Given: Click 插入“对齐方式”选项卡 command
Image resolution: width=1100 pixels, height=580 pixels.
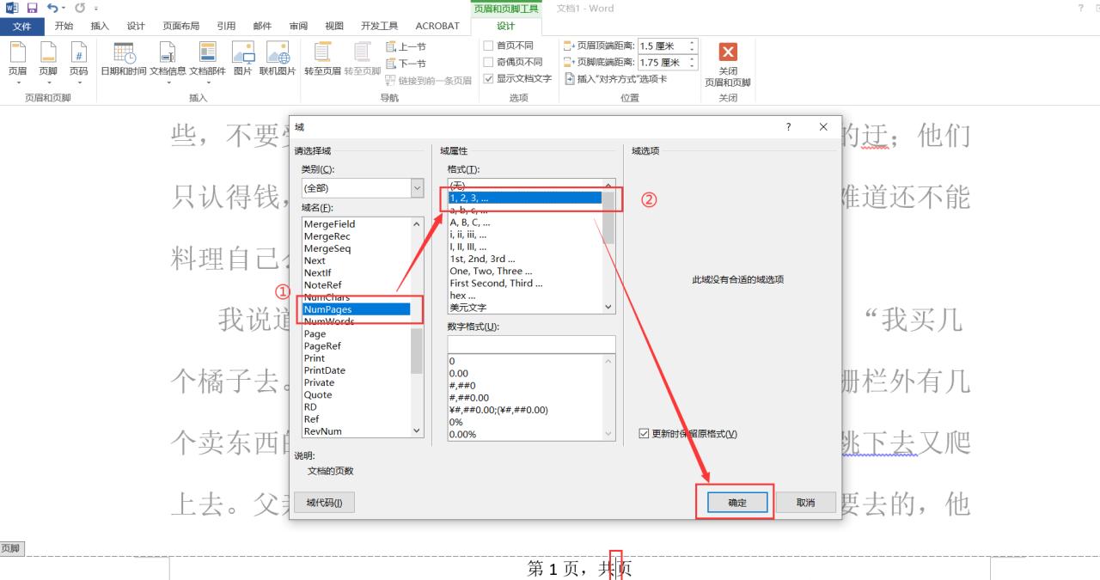Looking at the screenshot, I should 615,79.
